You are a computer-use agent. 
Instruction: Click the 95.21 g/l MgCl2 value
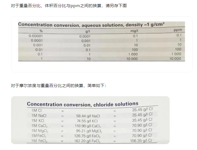click(x=88, y=131)
